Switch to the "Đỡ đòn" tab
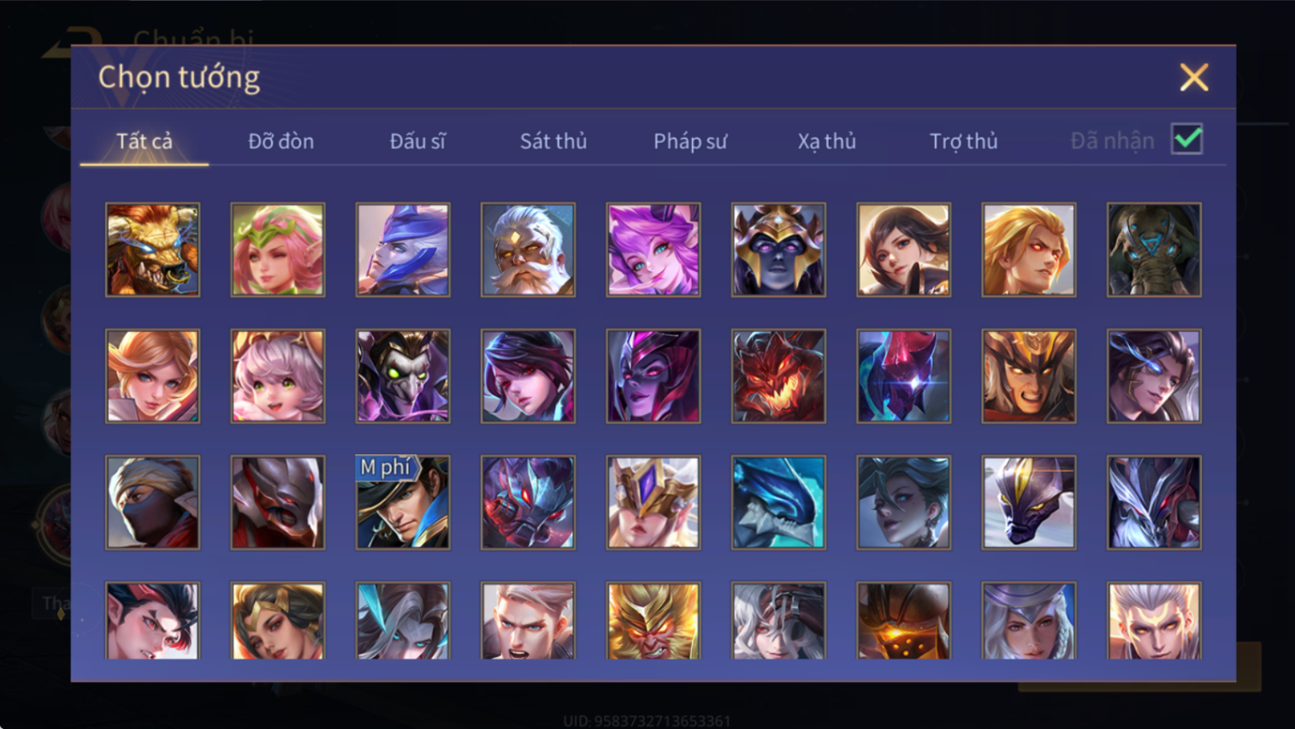This screenshot has height=729, width=1295. [x=281, y=141]
